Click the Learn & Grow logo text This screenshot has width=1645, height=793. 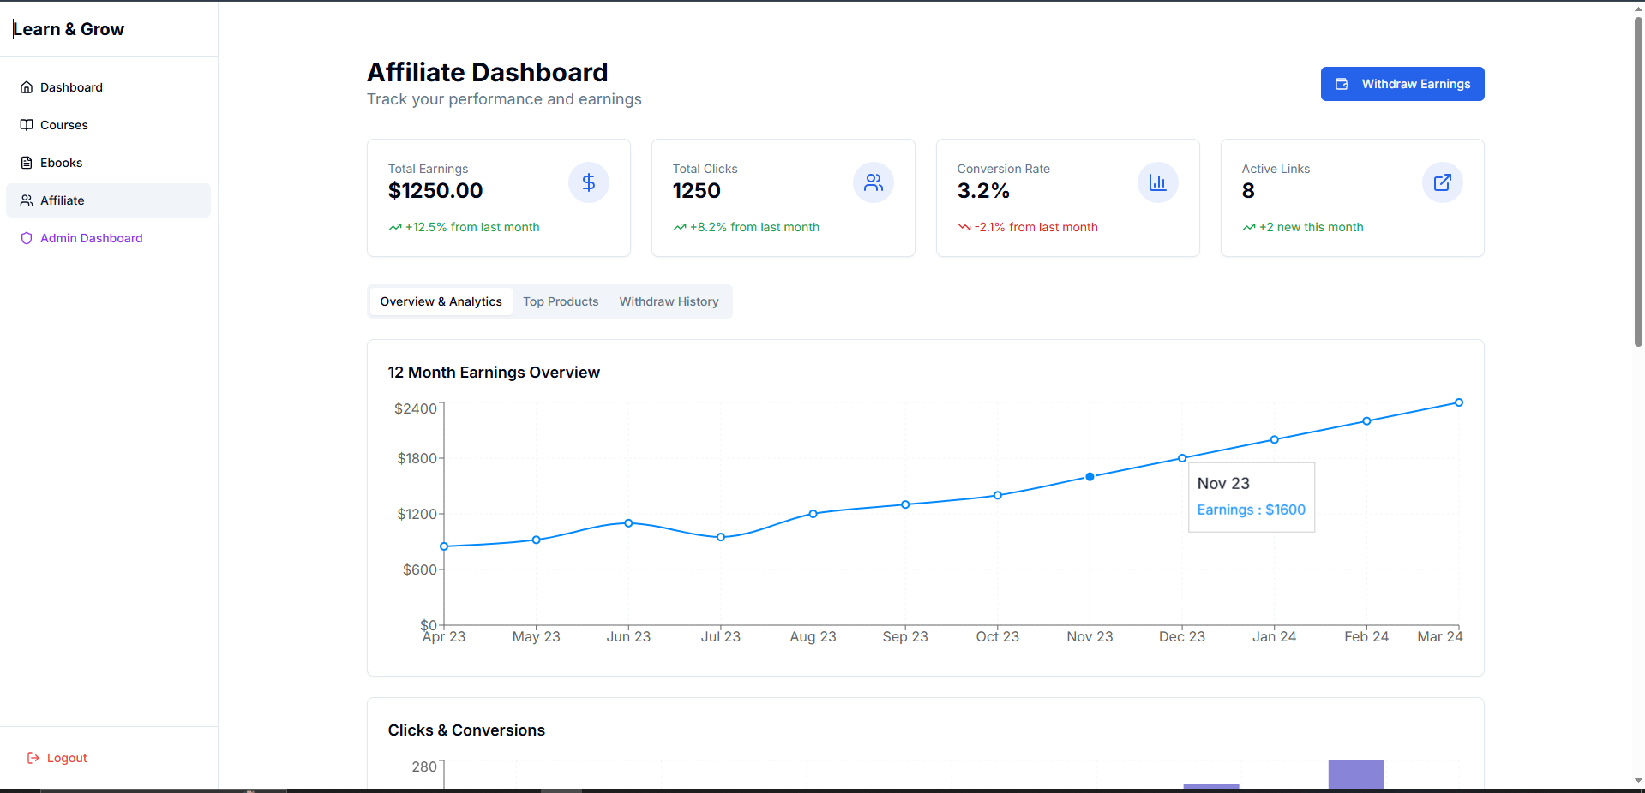(69, 29)
